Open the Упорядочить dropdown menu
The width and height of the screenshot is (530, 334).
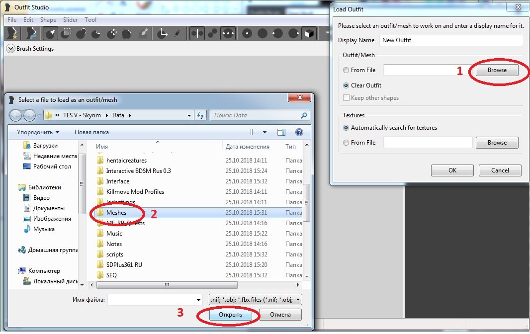(38, 132)
